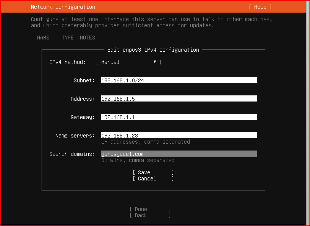The image size is (310, 226).
Task: Click the 'Edit enp0s3 IPv4 configuration' title
Action: [x=153, y=50]
